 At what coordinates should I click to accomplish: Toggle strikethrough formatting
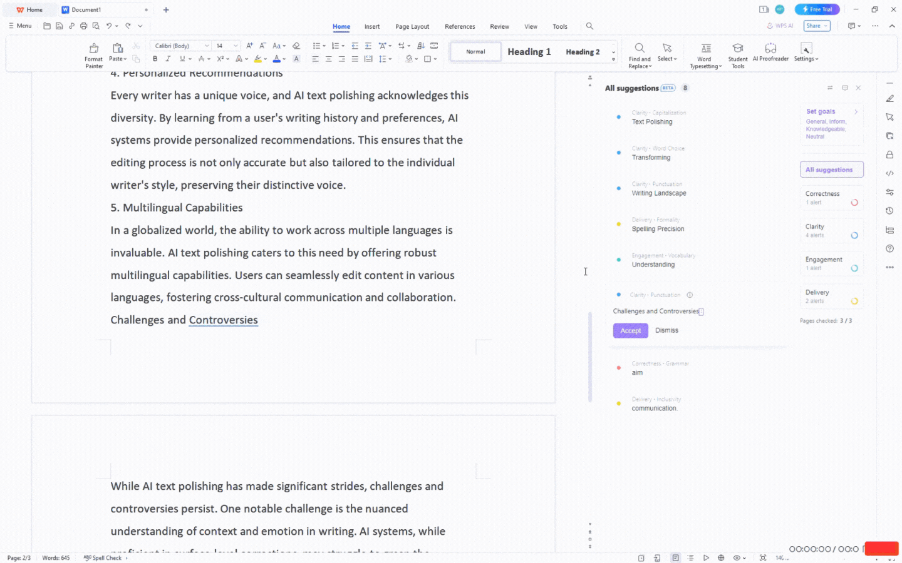[x=201, y=59]
